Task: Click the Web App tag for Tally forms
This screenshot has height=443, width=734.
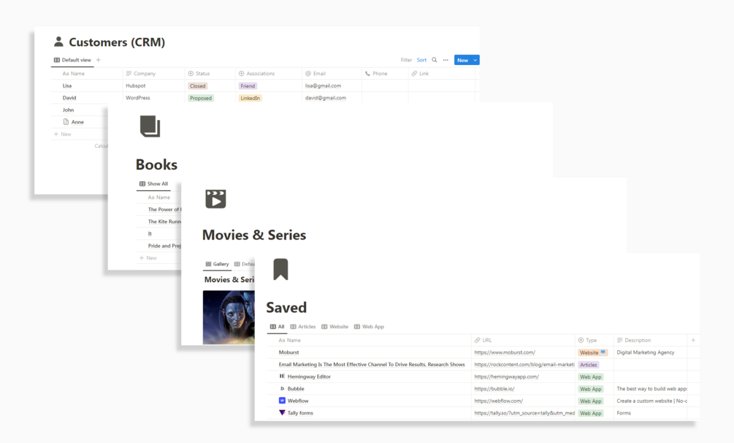Action: click(591, 414)
